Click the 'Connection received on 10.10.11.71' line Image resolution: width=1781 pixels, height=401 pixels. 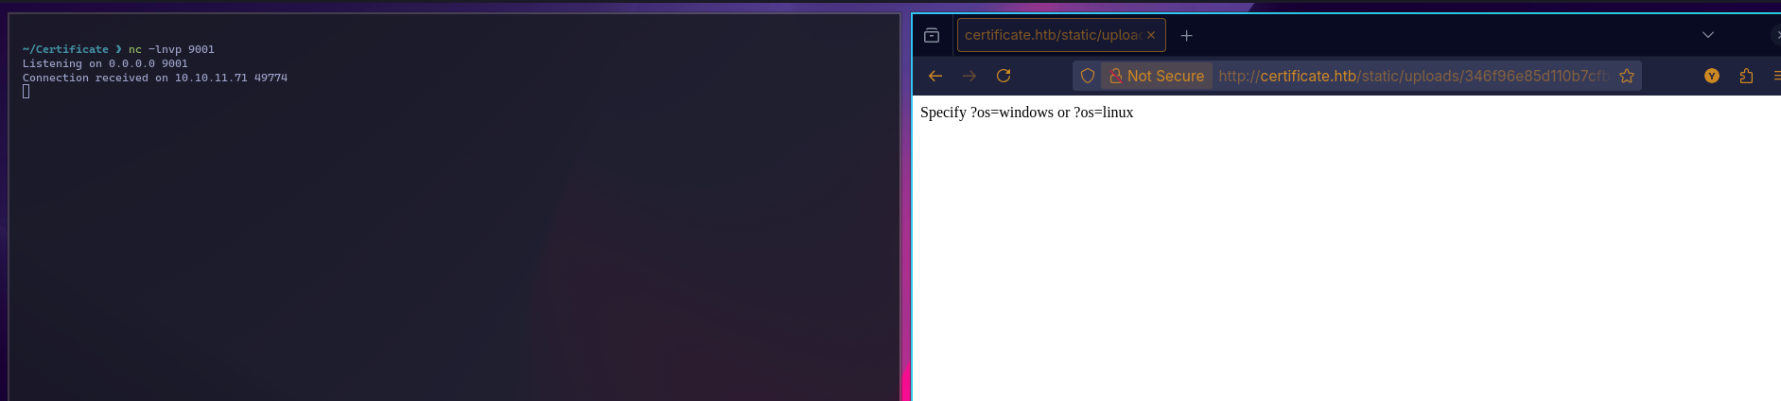[135, 78]
